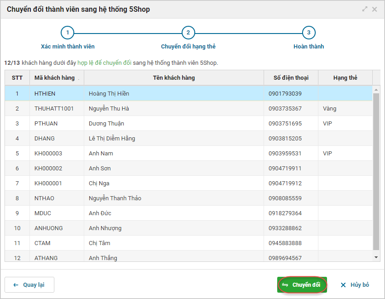Image resolution: width=385 pixels, height=299 pixels.
Task: Close the 5Shop conversion dialog
Action: (375, 9)
